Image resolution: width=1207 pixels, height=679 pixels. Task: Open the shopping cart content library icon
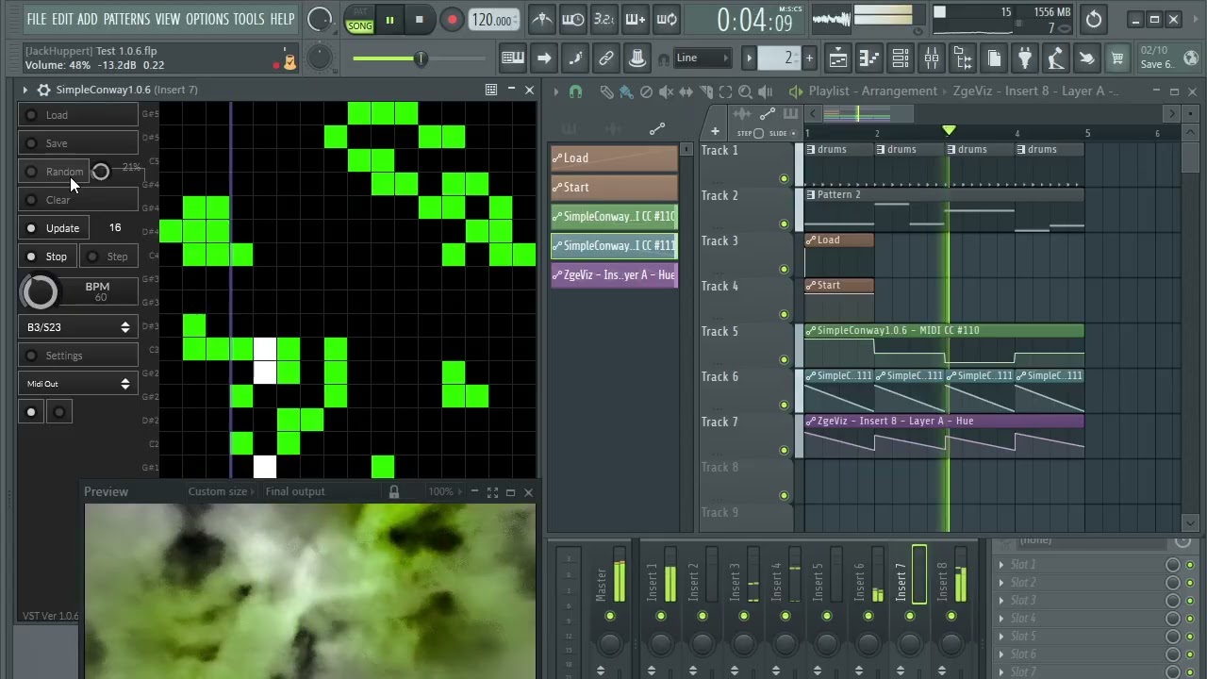1117,58
